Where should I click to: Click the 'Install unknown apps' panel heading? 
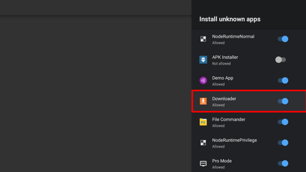(230, 19)
